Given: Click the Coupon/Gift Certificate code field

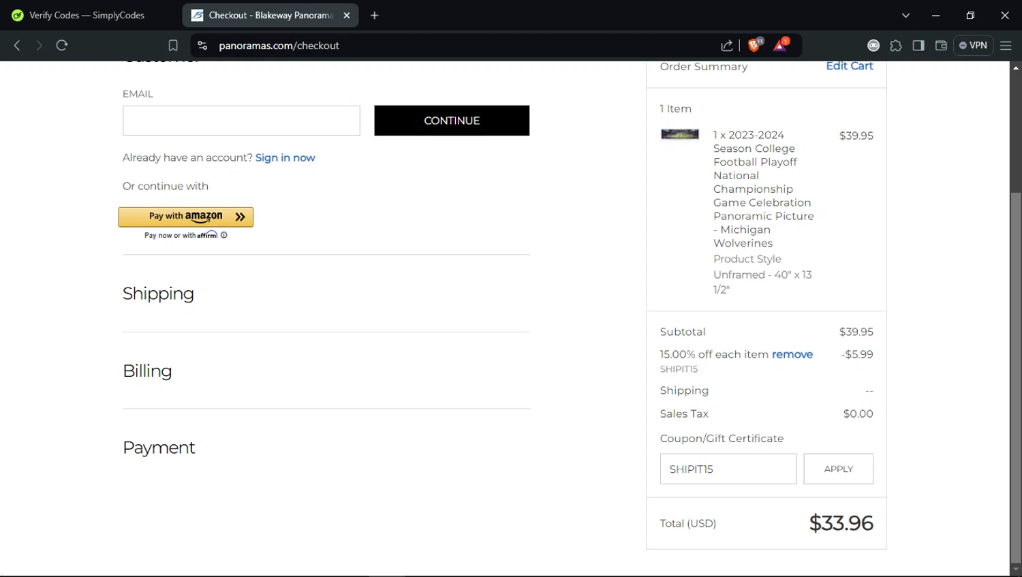Looking at the screenshot, I should 728,469.
